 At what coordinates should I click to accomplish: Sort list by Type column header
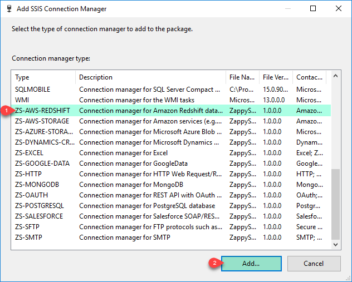point(43,77)
